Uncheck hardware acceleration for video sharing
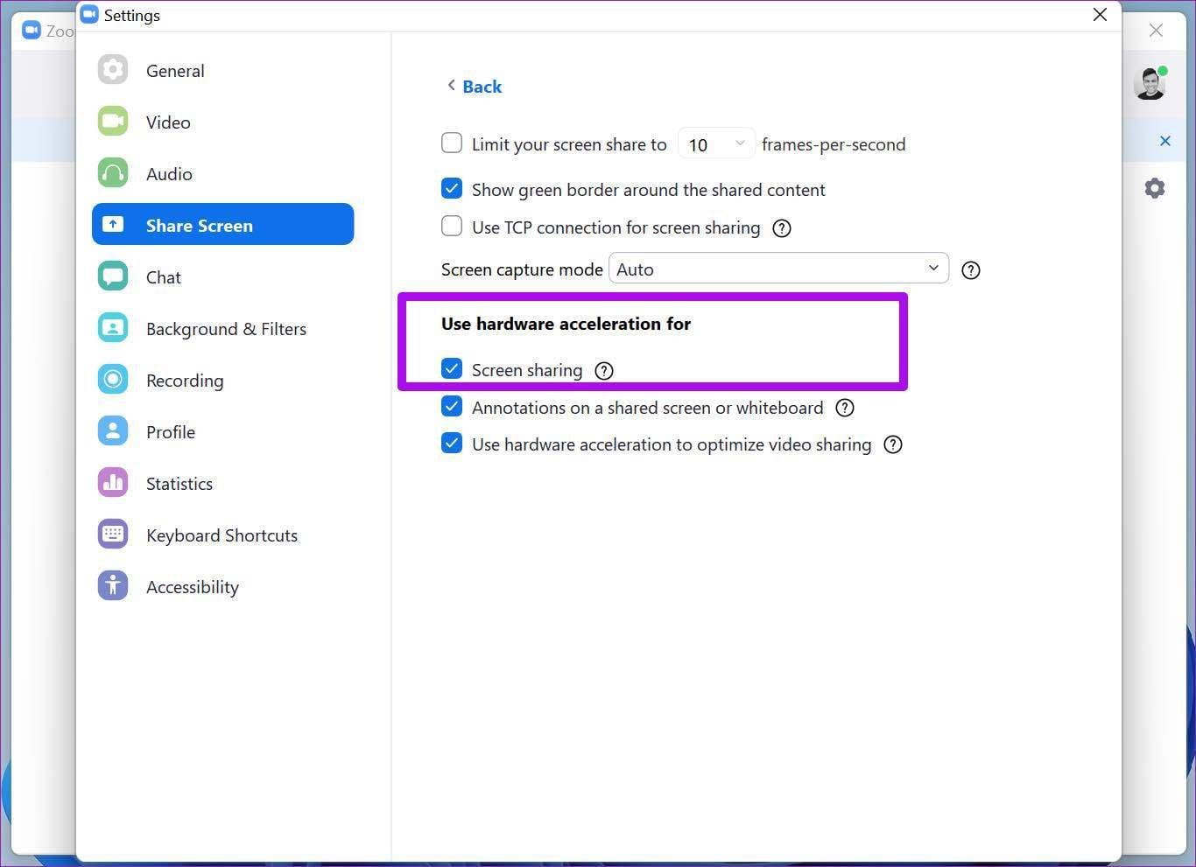Image resolution: width=1196 pixels, height=867 pixels. (451, 444)
